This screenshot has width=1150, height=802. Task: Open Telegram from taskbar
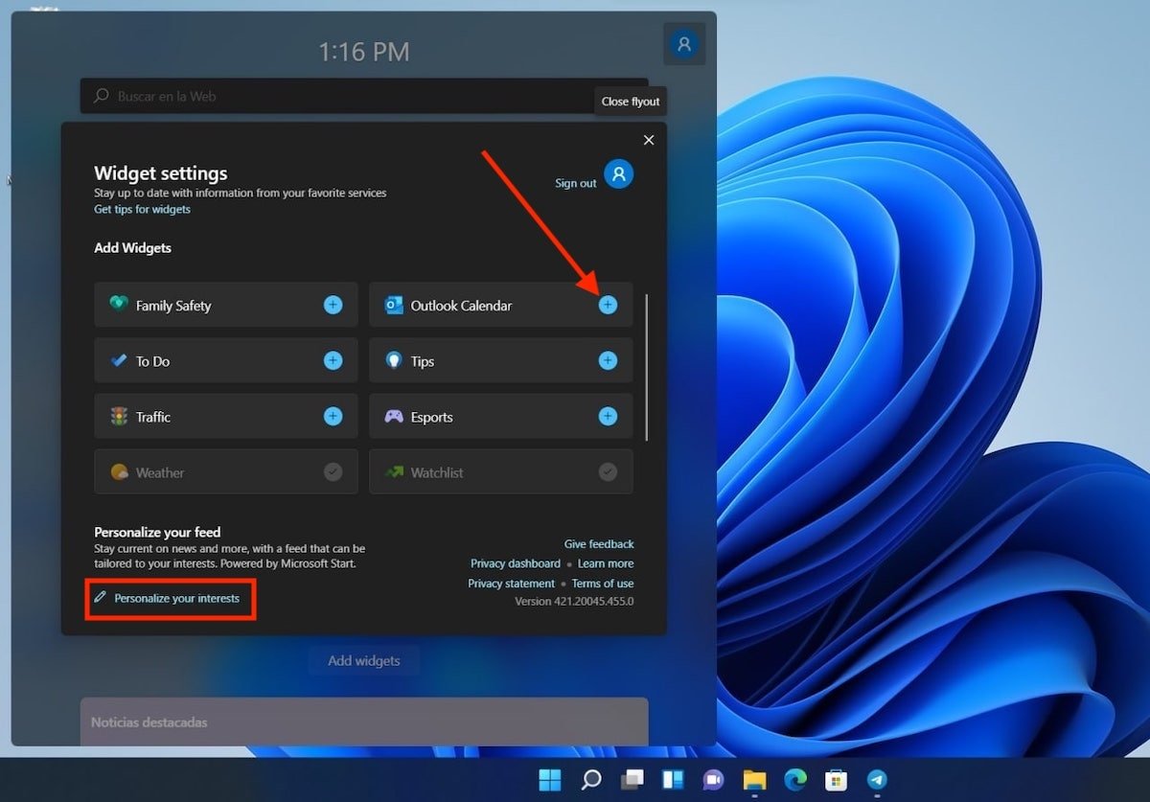877,780
